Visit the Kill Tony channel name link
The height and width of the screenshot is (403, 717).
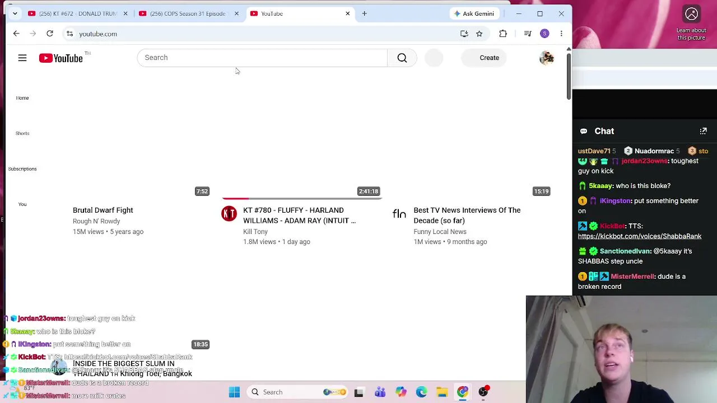tap(255, 231)
